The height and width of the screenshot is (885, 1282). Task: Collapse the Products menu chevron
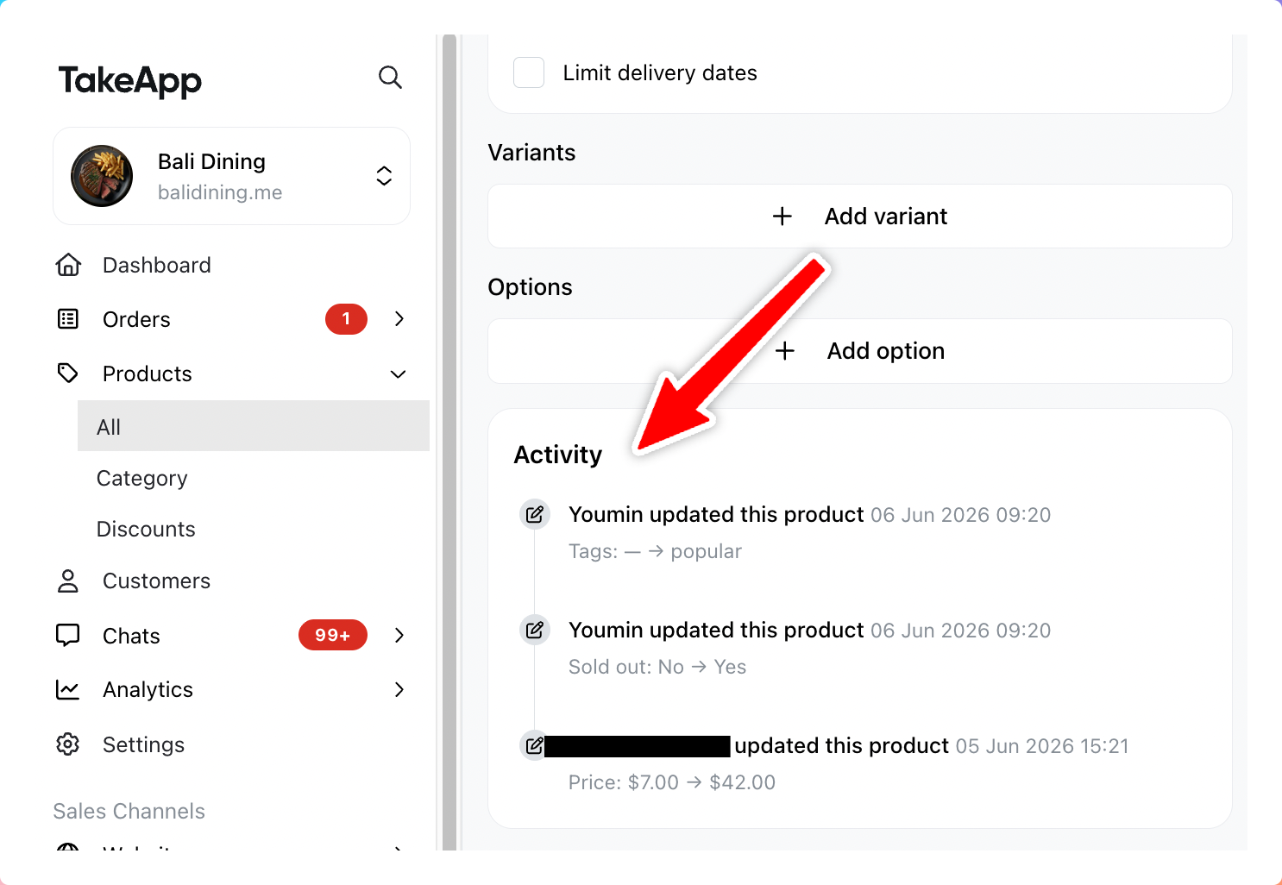coord(399,374)
